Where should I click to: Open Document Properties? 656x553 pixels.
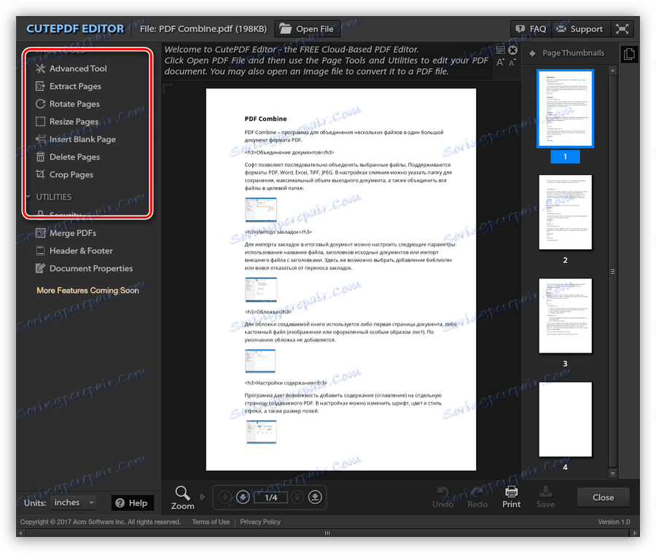[84, 268]
